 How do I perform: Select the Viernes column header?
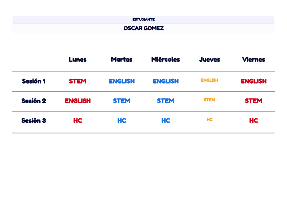(253, 59)
